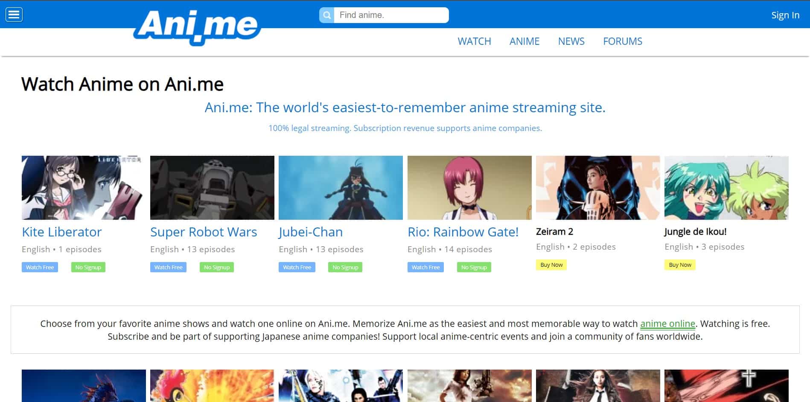Click the Kite Liberator title link
Image resolution: width=810 pixels, height=402 pixels.
[x=62, y=232]
